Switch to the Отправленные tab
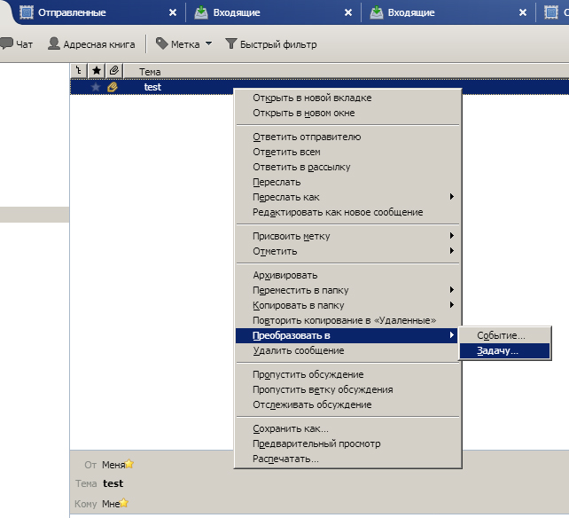Screen dimensions: 569x518 click(98, 12)
